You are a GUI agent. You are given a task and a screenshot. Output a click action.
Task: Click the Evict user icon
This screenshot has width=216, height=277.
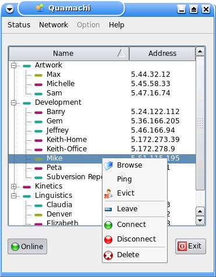pyautogui.click(x=108, y=193)
